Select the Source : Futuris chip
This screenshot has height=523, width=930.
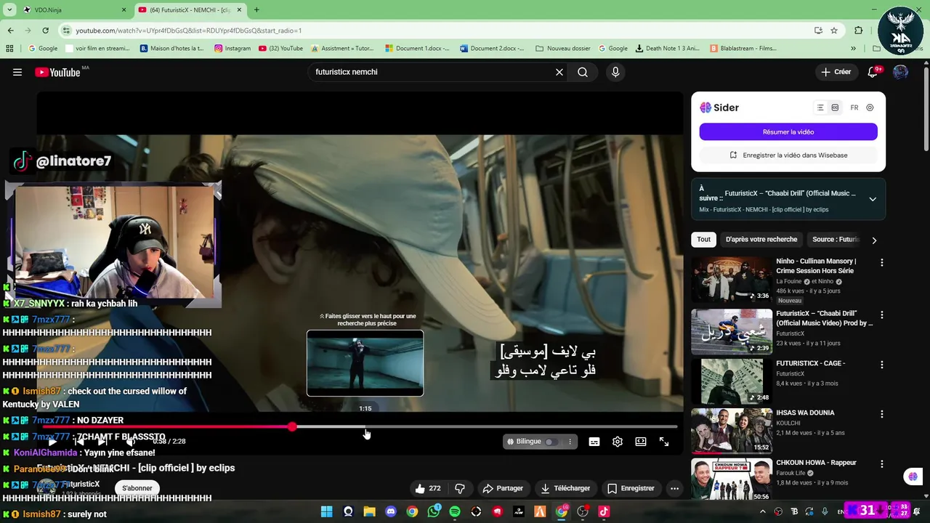(x=836, y=240)
